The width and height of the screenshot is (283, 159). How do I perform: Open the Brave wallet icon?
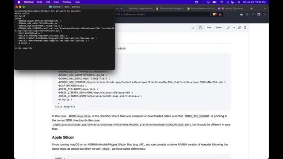point(259,15)
